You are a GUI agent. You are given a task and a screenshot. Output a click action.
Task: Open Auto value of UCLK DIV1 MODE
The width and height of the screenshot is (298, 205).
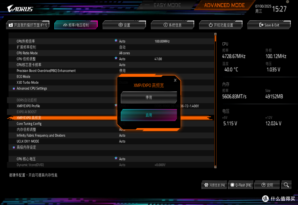click(122, 141)
